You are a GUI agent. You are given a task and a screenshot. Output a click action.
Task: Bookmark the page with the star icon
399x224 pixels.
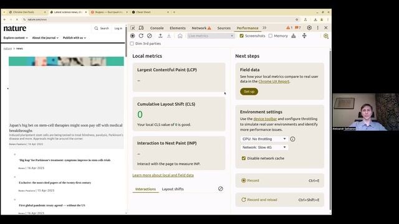[297, 19]
